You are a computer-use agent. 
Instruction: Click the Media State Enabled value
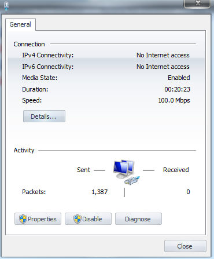179,78
